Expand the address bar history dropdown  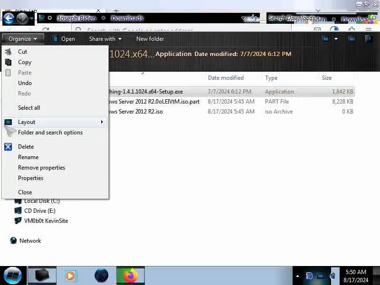tap(244, 18)
